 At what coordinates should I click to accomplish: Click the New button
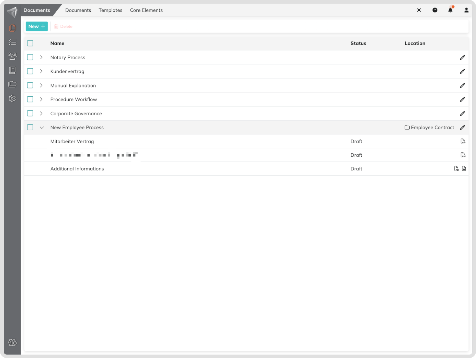tap(36, 26)
